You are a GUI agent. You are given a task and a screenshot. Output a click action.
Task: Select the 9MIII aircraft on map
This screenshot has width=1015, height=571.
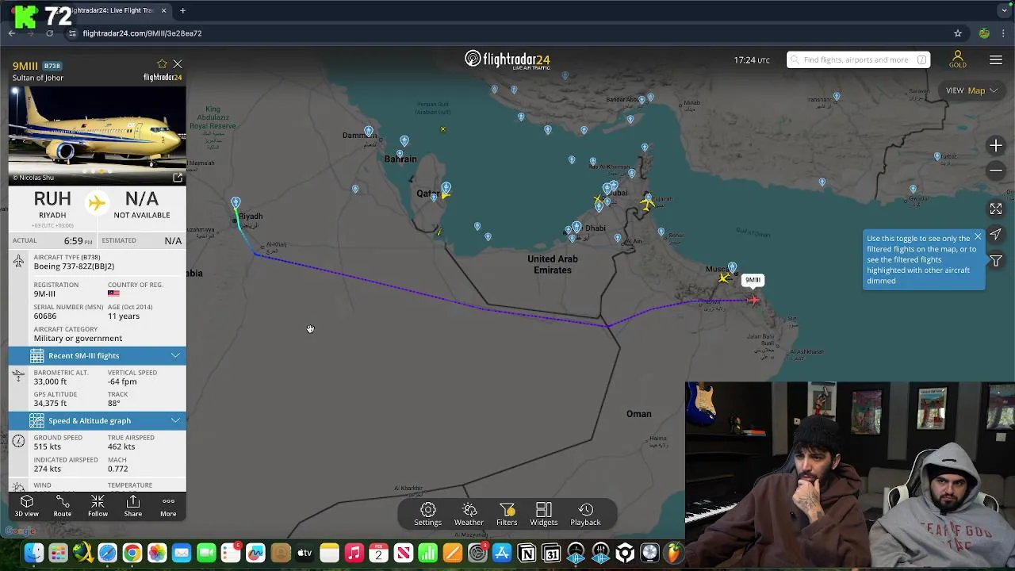click(753, 300)
